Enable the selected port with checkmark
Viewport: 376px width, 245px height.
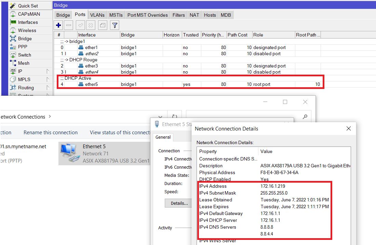(80, 25)
